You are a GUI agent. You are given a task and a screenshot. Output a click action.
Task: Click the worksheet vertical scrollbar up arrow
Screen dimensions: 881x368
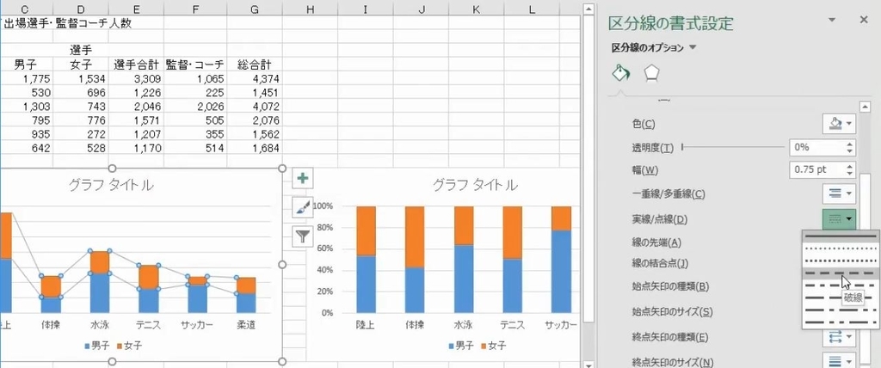pos(588,9)
